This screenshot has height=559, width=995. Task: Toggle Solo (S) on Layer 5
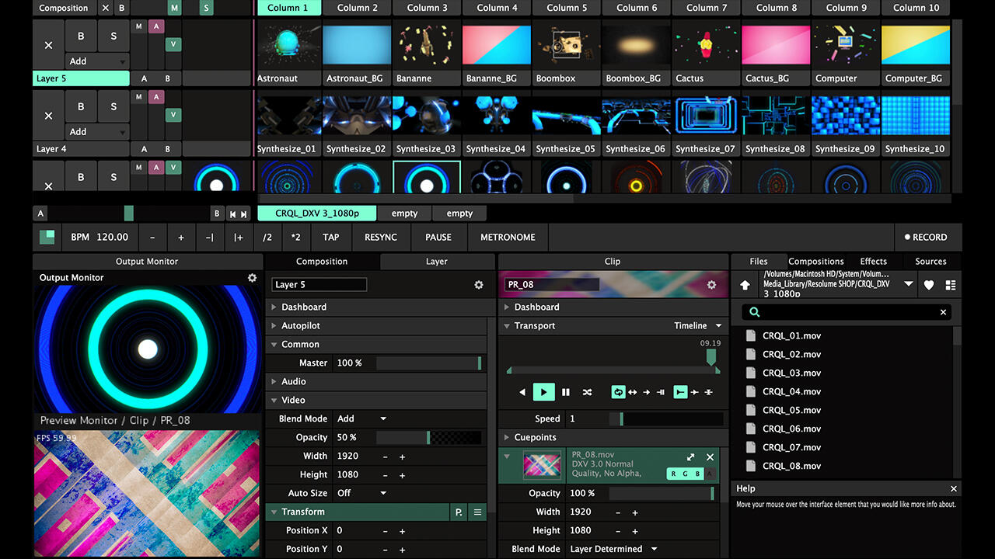point(113,36)
